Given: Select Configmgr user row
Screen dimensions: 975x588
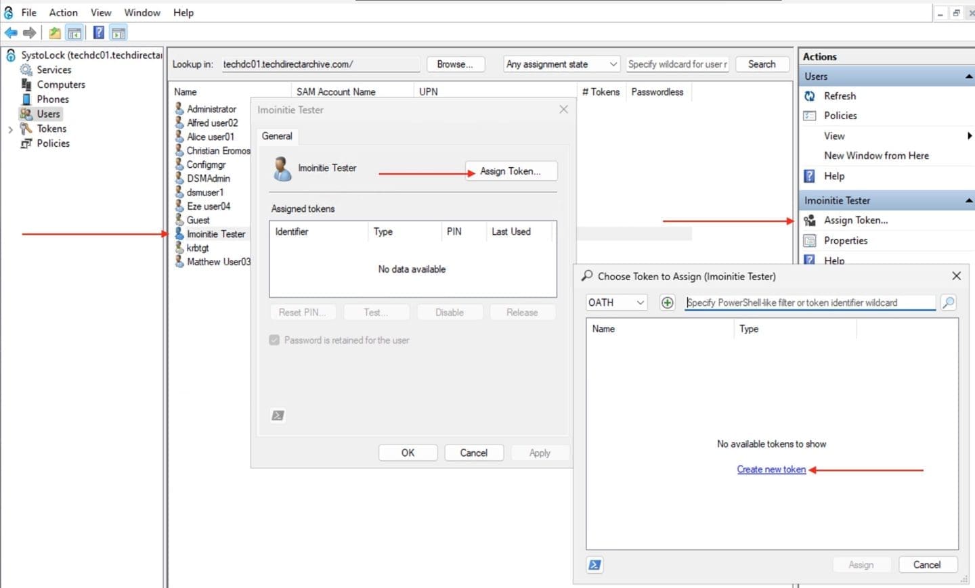Looking at the screenshot, I should click(x=206, y=164).
